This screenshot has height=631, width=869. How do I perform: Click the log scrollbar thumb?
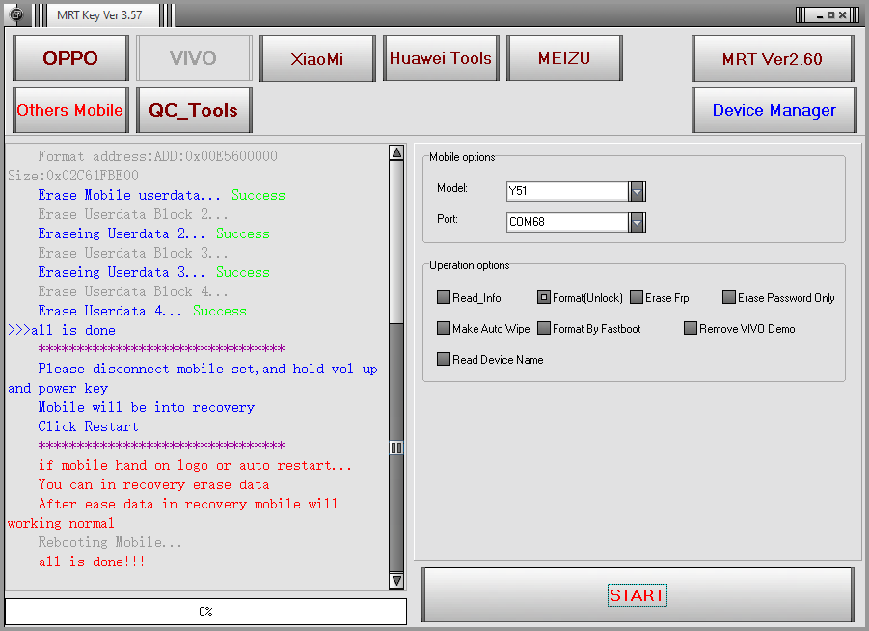396,447
